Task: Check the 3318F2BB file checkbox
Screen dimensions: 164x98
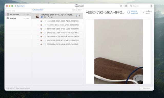Action: 38,29
